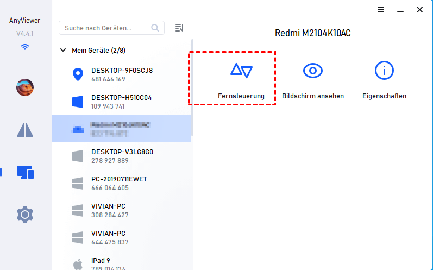Select device PC-20190711EWET

[122, 183]
